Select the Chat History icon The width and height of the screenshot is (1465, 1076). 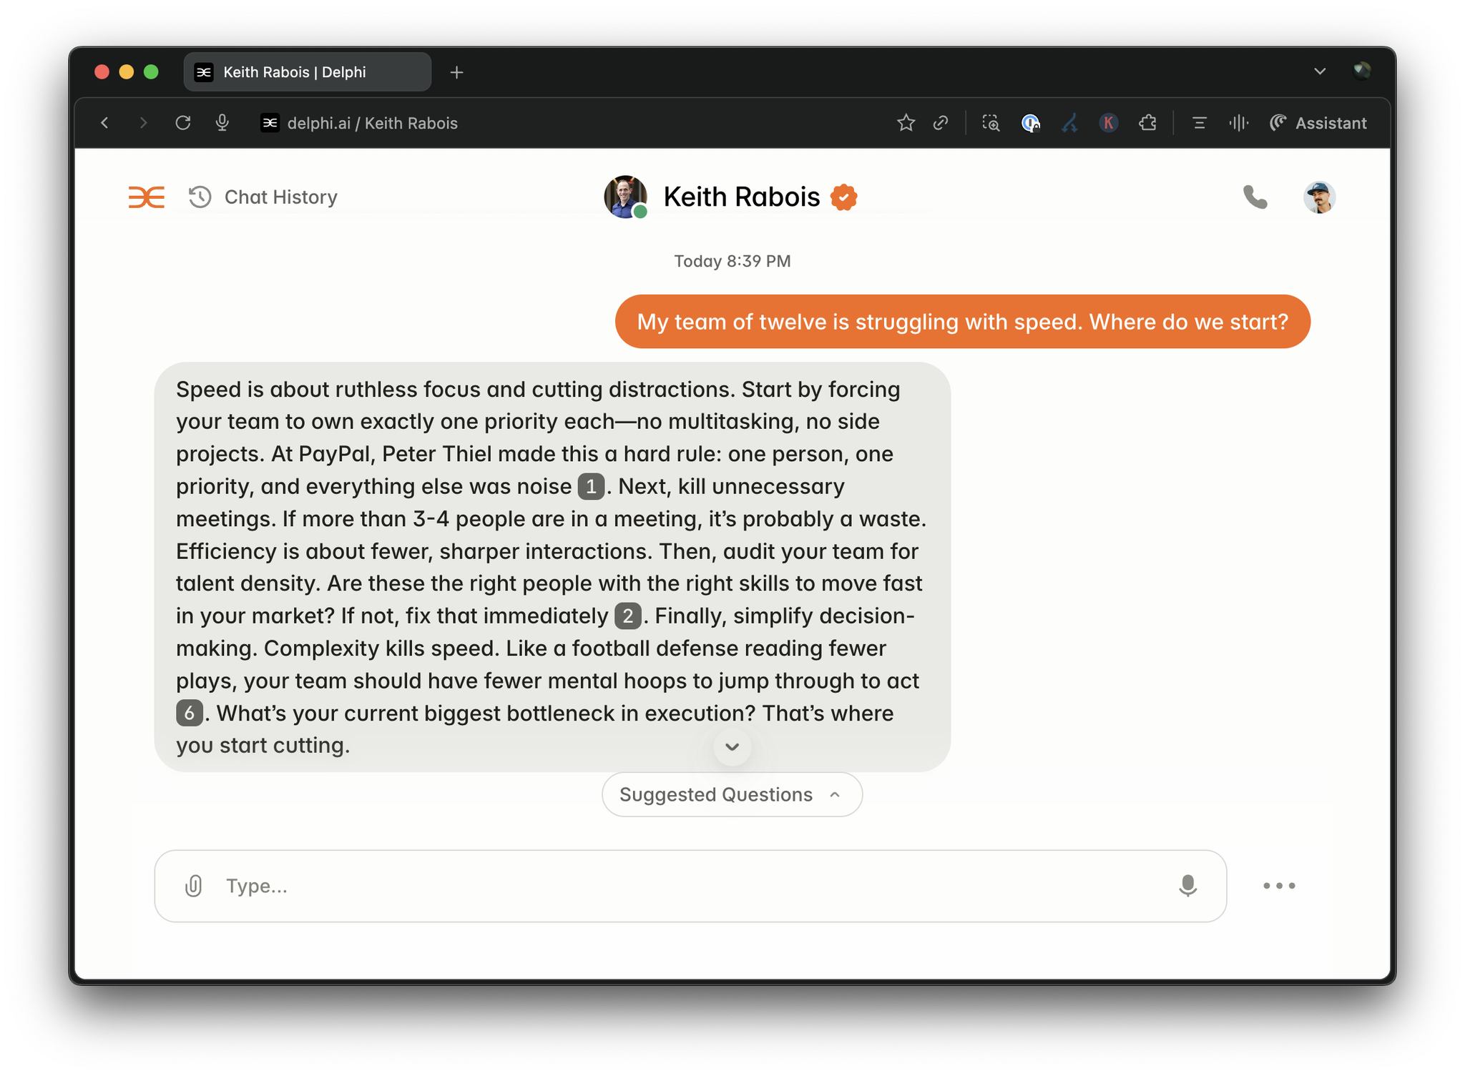200,197
